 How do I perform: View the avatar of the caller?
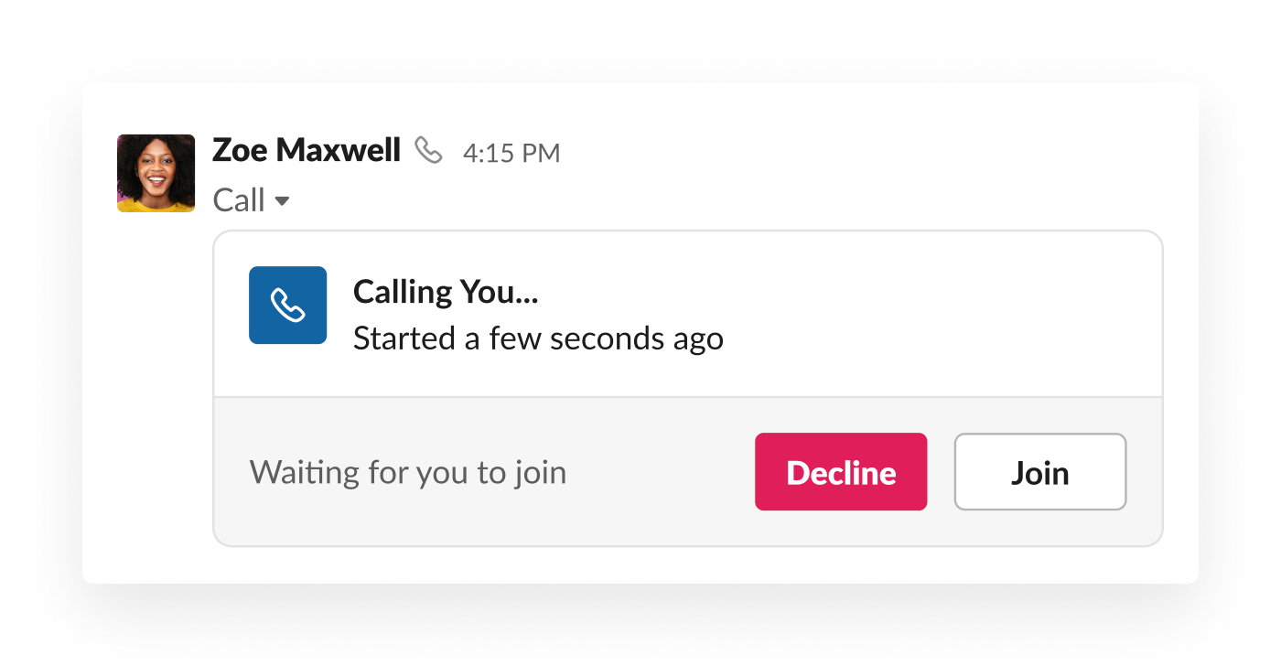156,173
